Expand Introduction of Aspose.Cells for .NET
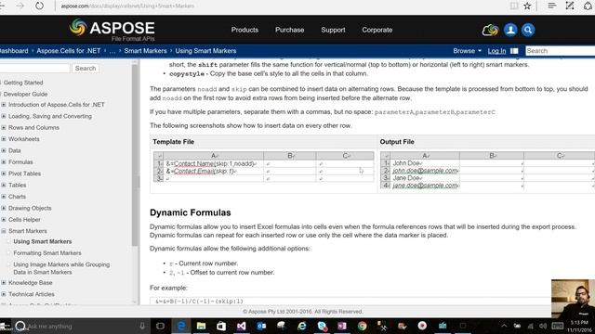 (x=4, y=105)
